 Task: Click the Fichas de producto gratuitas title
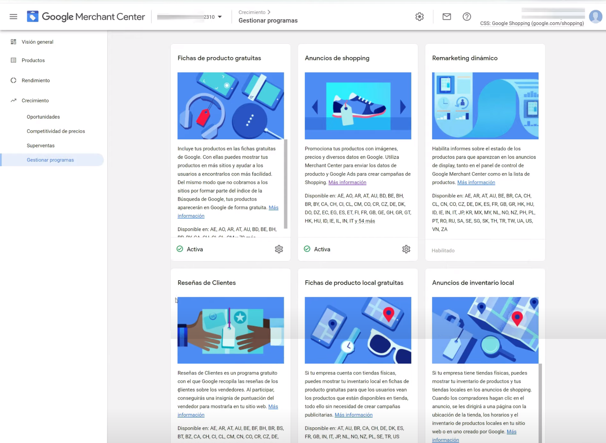(x=219, y=58)
